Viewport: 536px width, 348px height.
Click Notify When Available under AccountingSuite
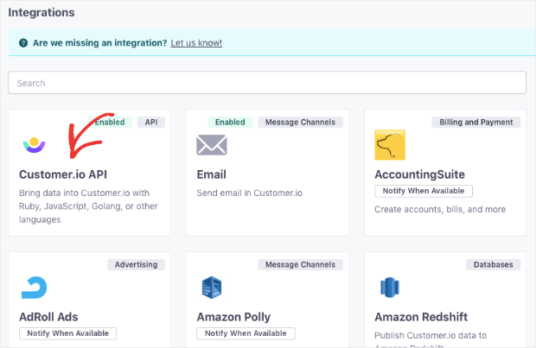click(x=424, y=191)
